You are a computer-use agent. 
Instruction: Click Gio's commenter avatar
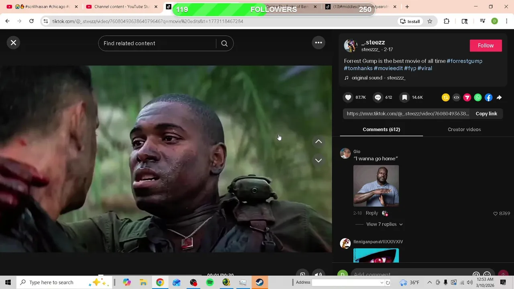tap(345, 153)
